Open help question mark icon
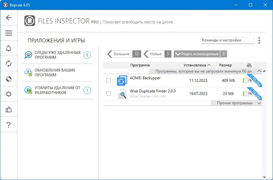273x180 pixels. click(9, 125)
